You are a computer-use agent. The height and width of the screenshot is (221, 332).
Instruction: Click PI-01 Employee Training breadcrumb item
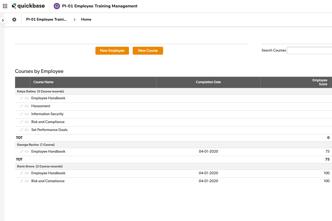click(x=46, y=19)
